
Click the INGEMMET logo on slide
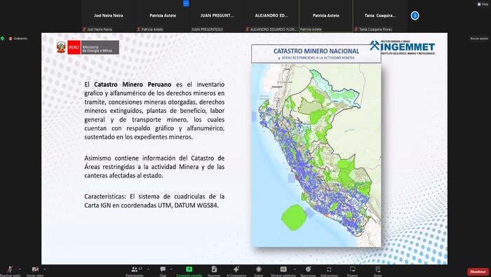coord(402,47)
